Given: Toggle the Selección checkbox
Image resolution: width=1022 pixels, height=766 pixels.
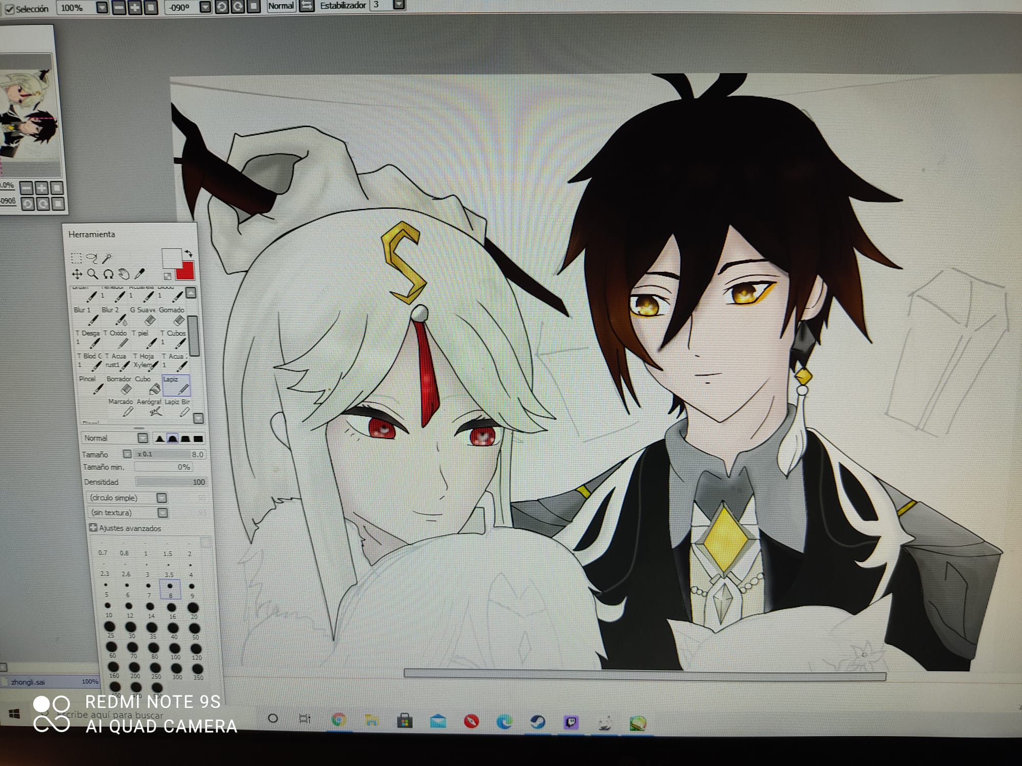Looking at the screenshot, I should tap(9, 9).
